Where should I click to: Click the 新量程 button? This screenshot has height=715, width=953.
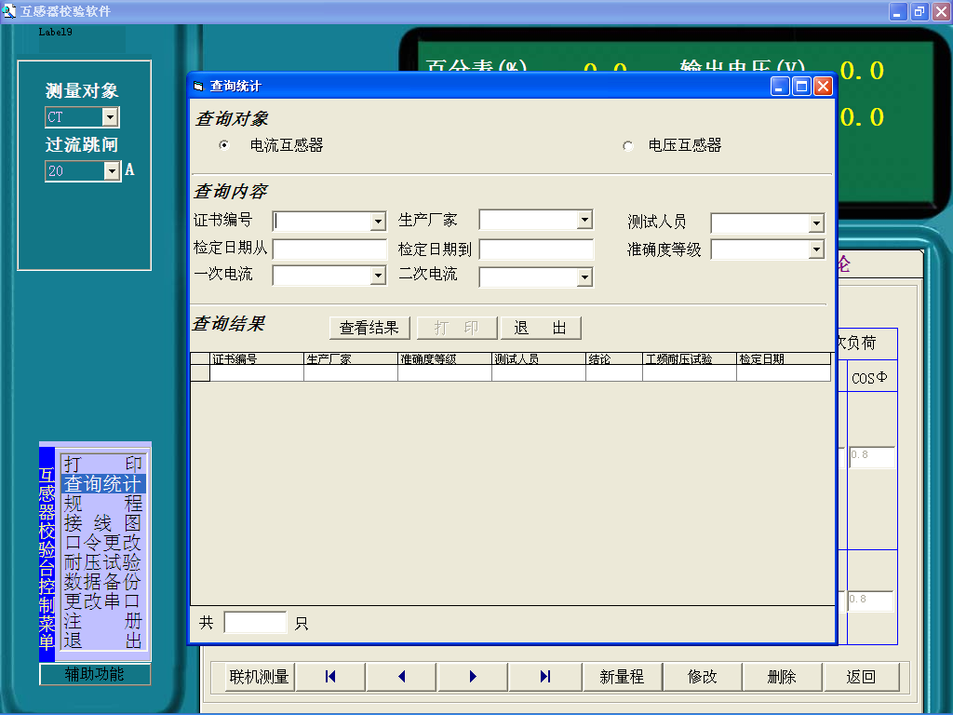point(622,677)
